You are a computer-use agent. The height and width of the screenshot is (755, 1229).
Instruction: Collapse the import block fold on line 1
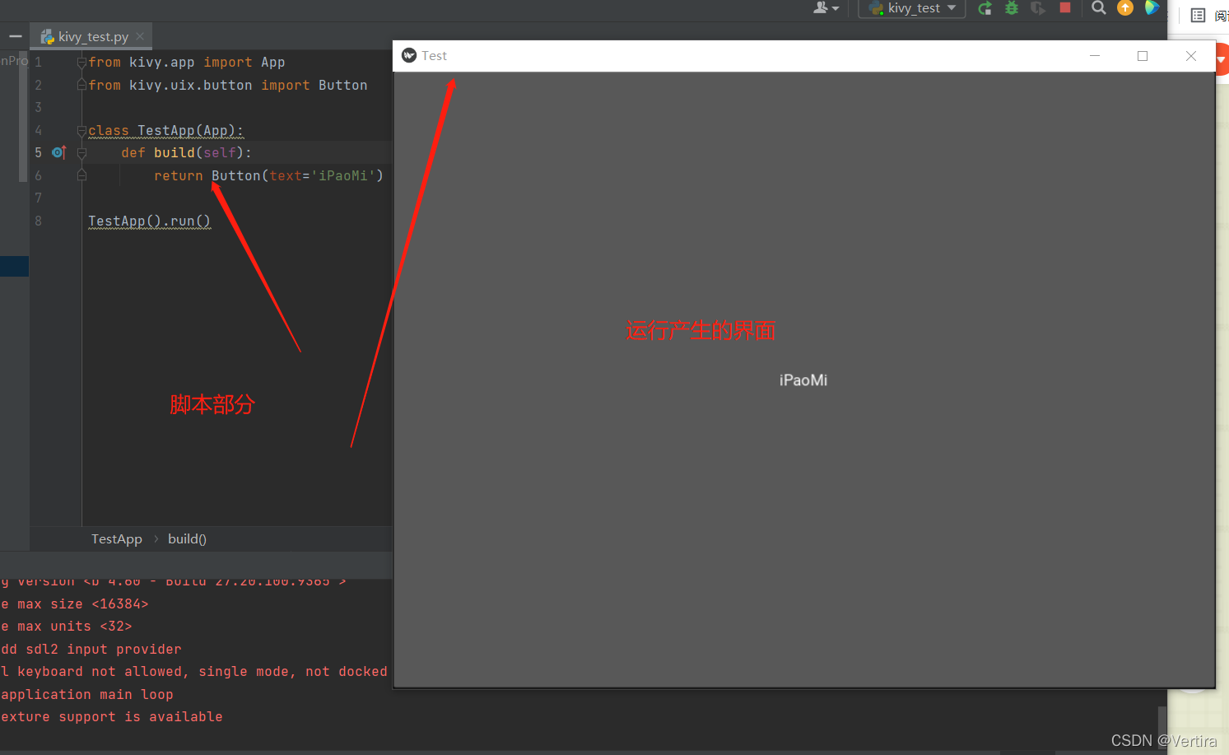[81, 63]
